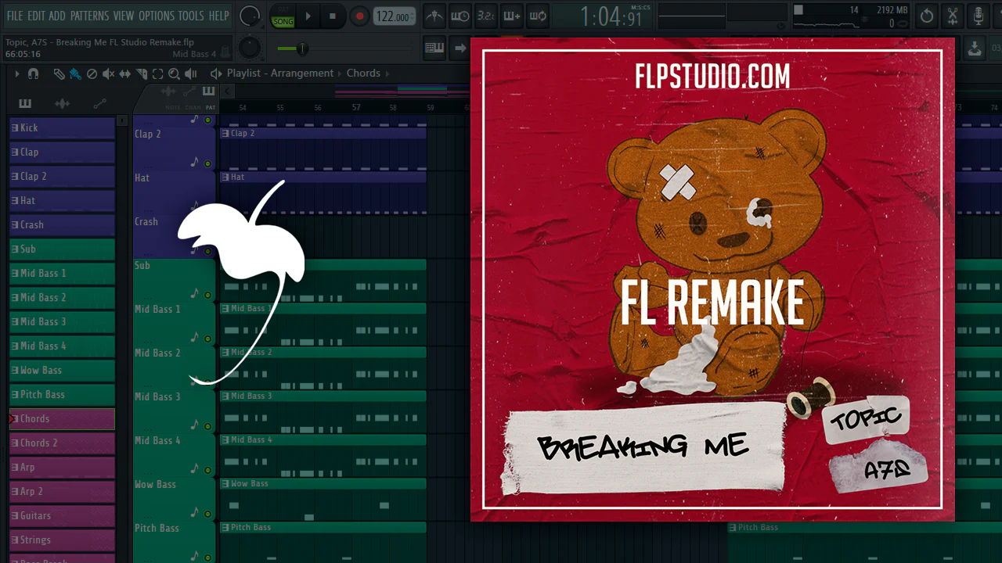
Task: Mute the Mid Bass 1 playlist track
Action: pos(207,339)
